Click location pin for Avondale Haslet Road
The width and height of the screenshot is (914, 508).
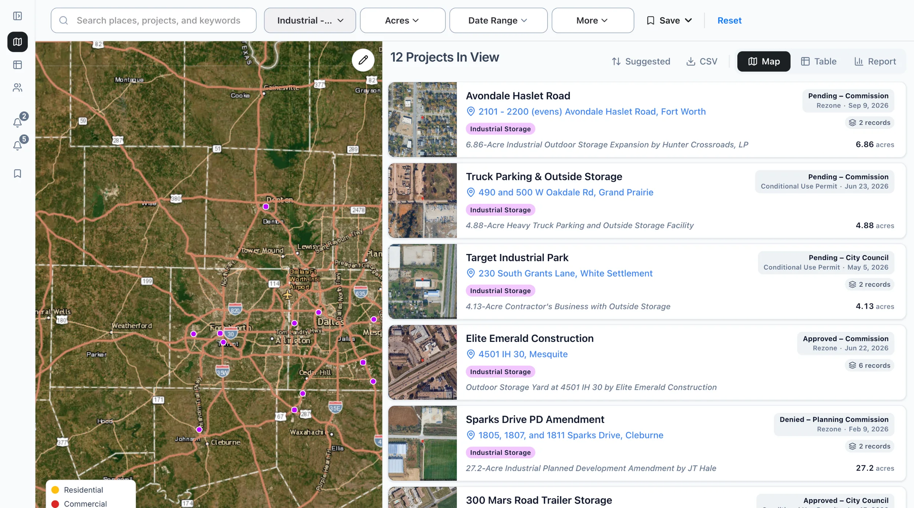tap(471, 111)
